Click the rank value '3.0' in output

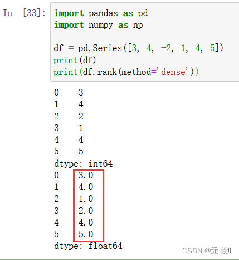(x=86, y=175)
